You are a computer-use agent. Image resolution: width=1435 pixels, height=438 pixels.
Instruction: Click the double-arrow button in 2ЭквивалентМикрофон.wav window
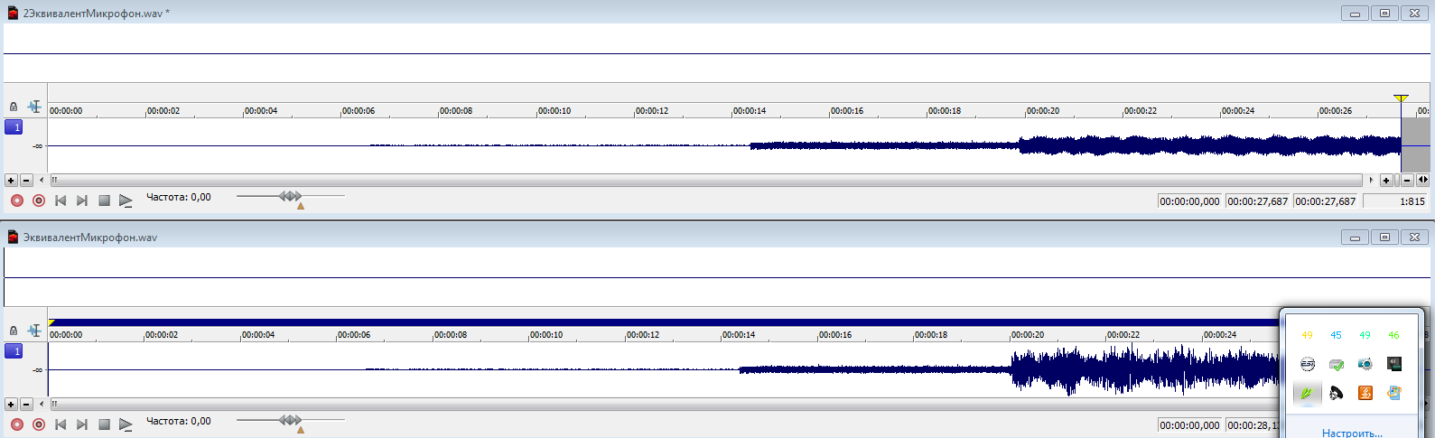click(x=1423, y=181)
